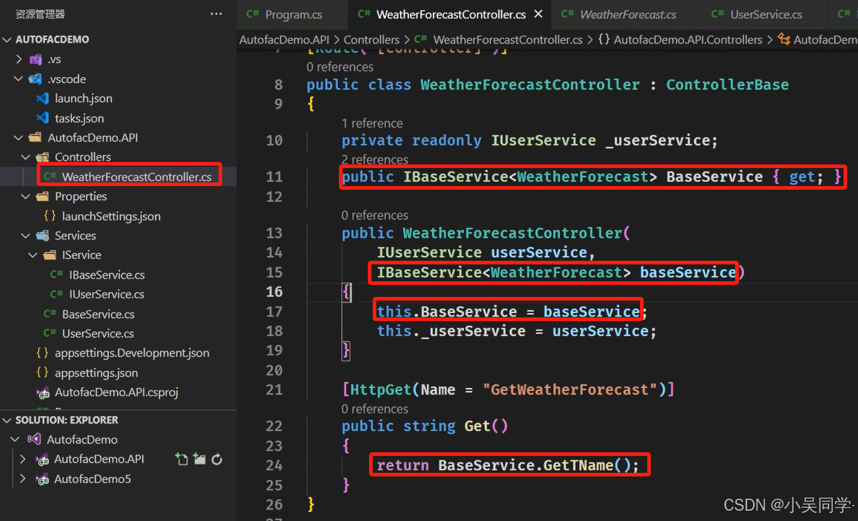Click the refresh icon beside AutofacDemo.API

(217, 460)
